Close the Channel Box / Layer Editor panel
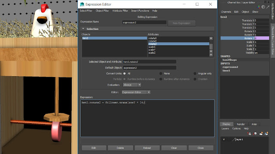275x154 pixels. tap(269, 2)
